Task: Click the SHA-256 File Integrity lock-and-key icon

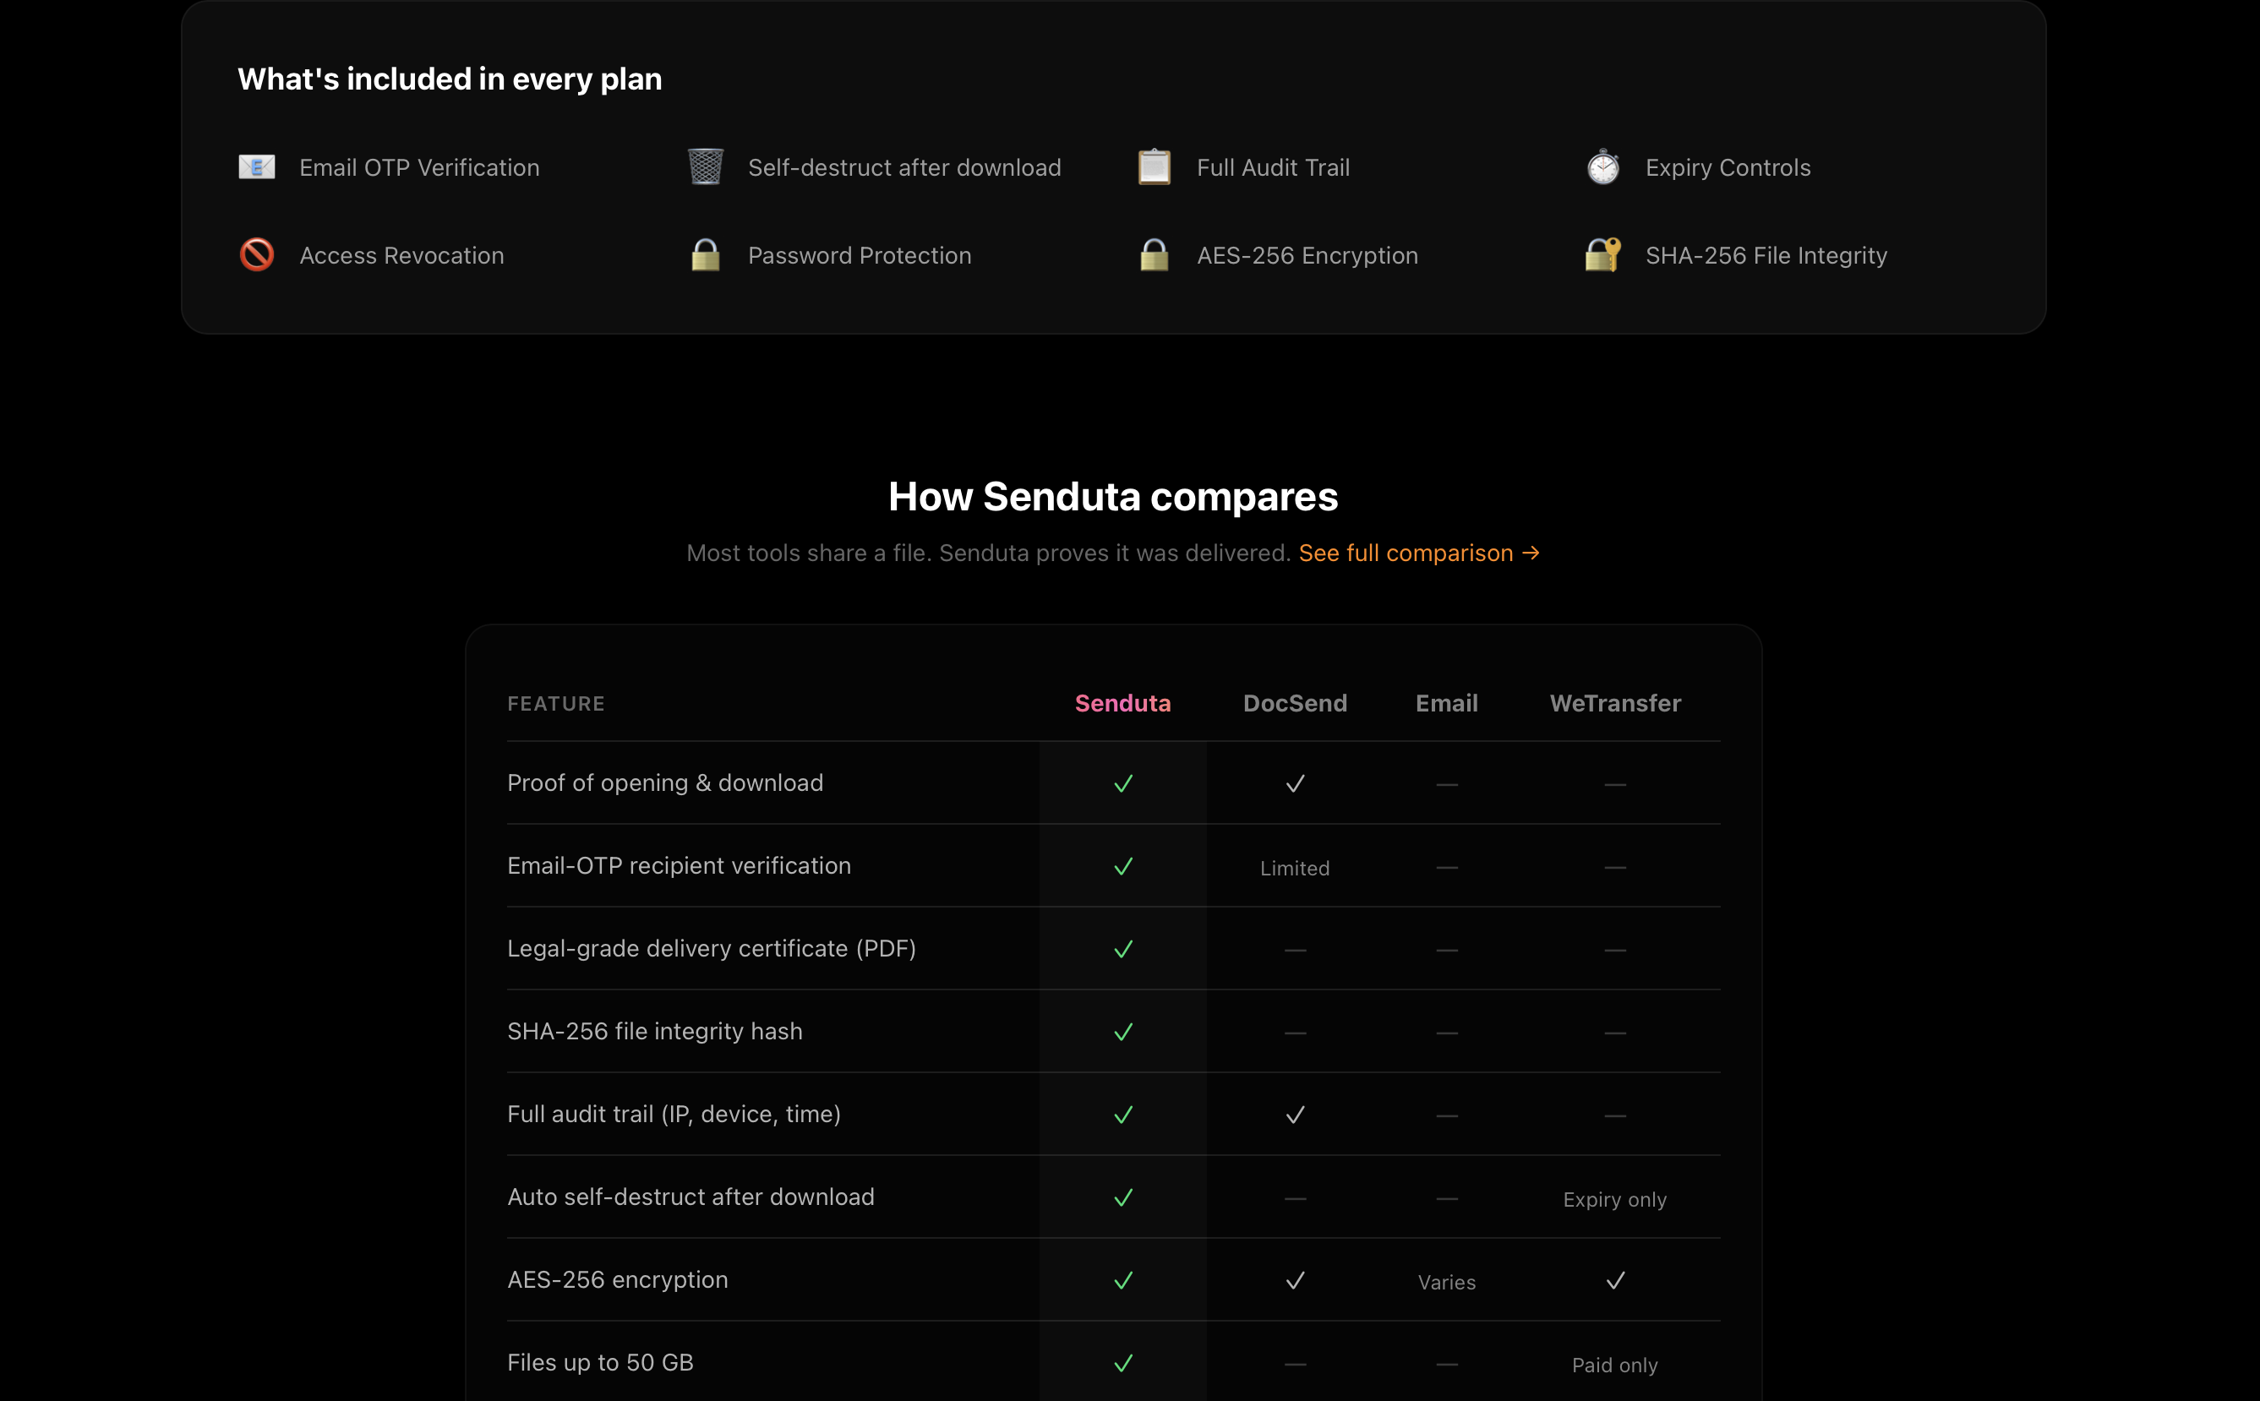Action: (x=1603, y=255)
